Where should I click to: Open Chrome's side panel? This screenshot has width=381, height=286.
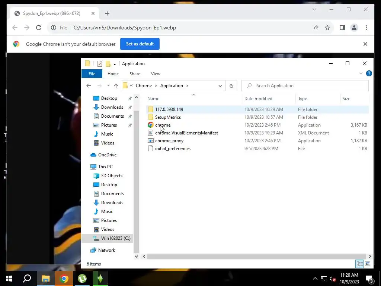pos(342,28)
